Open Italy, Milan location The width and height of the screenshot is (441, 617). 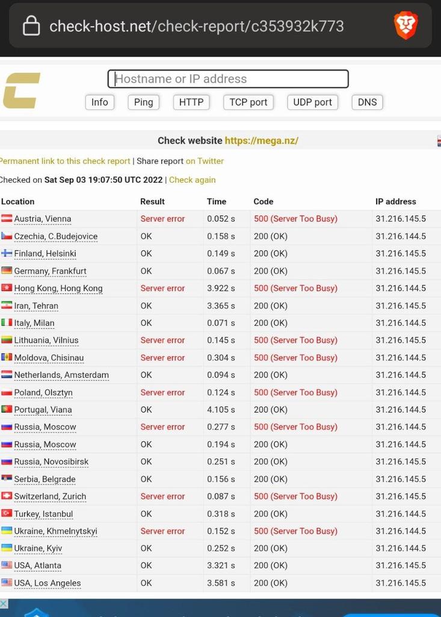34,323
